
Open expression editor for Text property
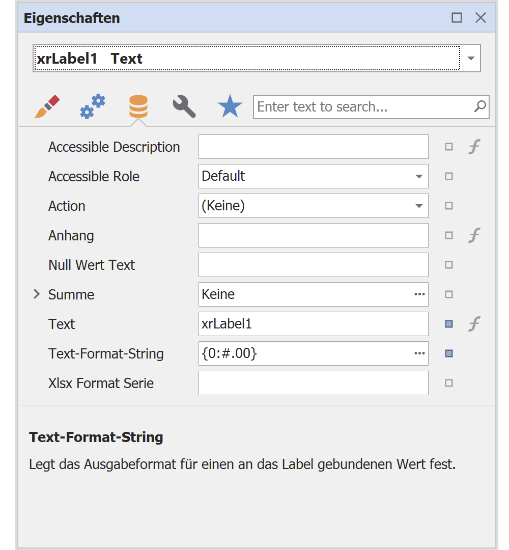[474, 324]
